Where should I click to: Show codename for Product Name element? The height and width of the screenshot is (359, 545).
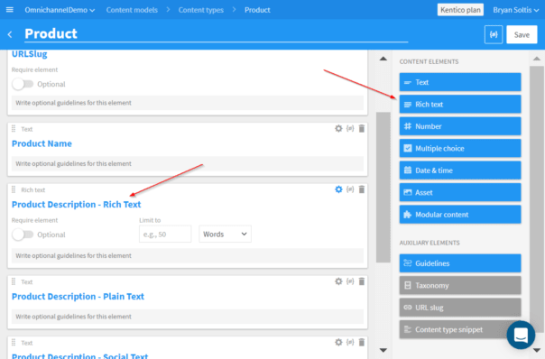[350, 129]
